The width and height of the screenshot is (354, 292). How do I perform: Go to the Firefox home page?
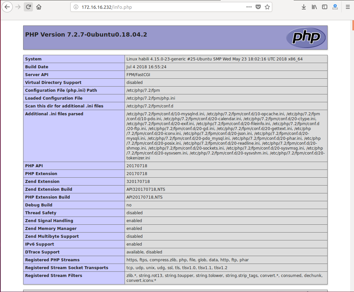pos(39,7)
